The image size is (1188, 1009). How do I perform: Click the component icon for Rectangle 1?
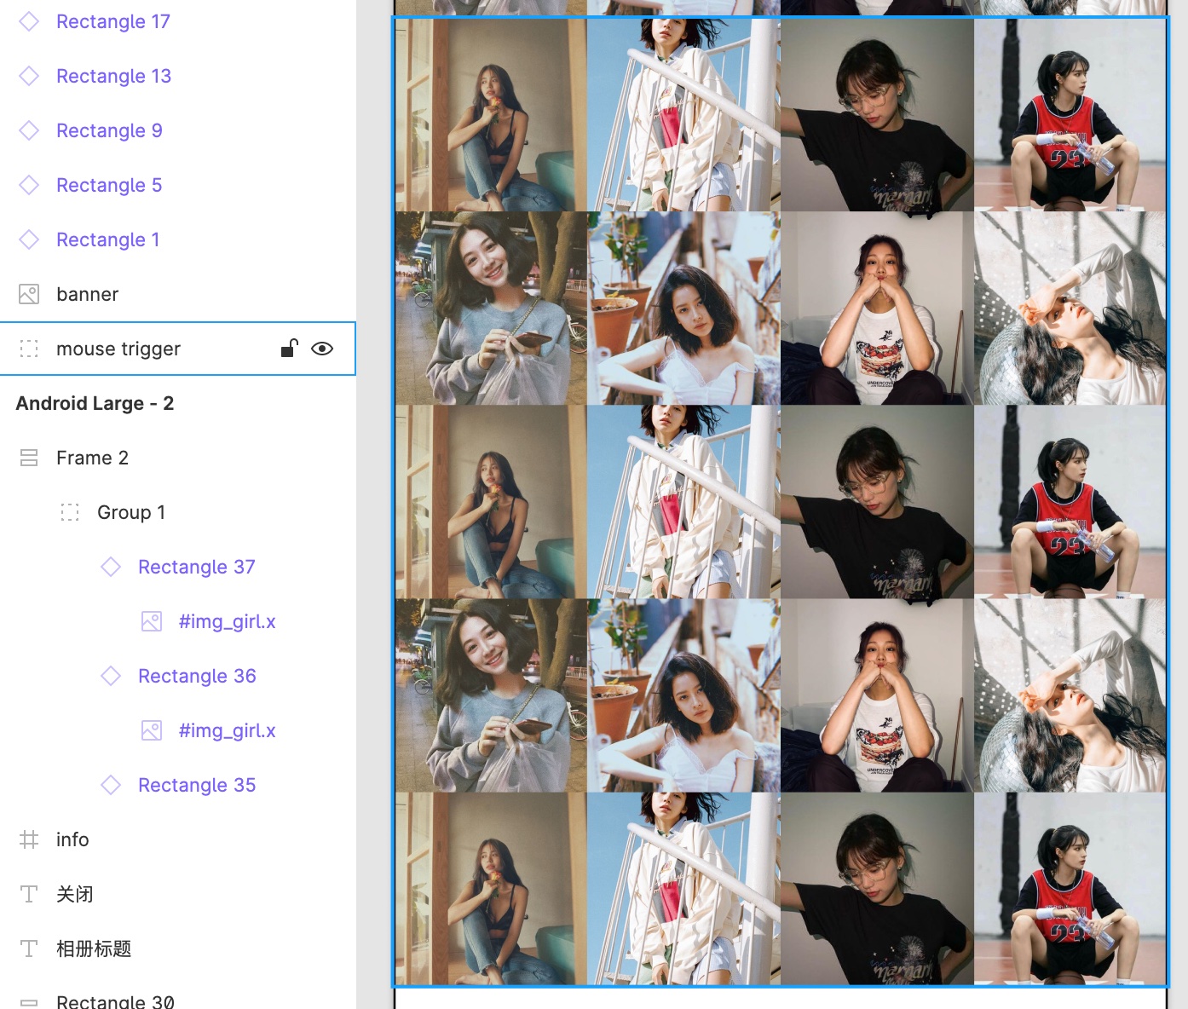click(x=29, y=239)
